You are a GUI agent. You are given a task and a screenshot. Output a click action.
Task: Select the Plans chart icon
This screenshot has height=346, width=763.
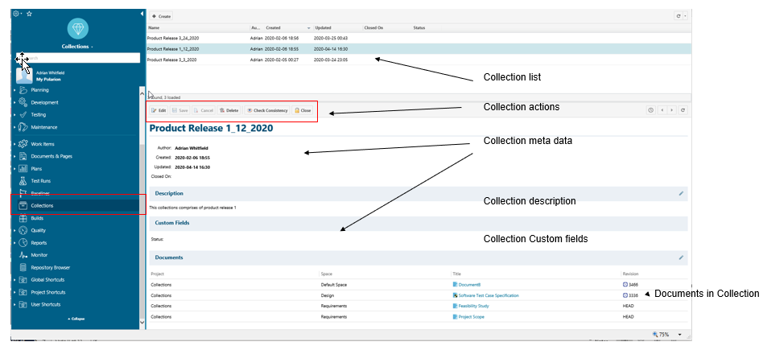coord(23,169)
